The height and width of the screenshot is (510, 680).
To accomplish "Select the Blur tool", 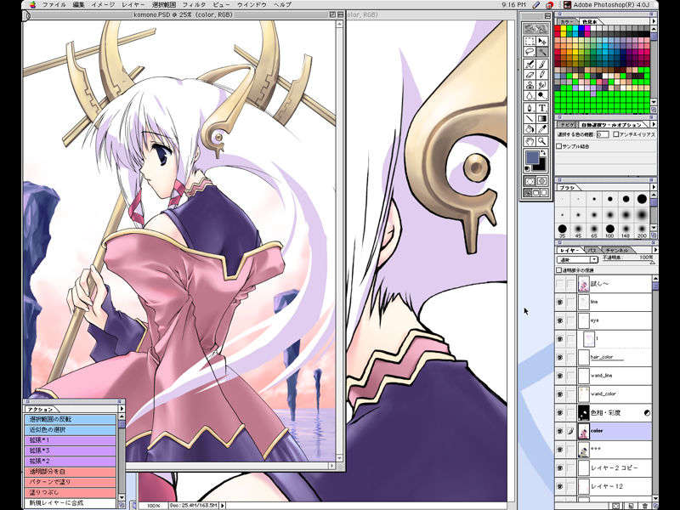I will point(530,96).
